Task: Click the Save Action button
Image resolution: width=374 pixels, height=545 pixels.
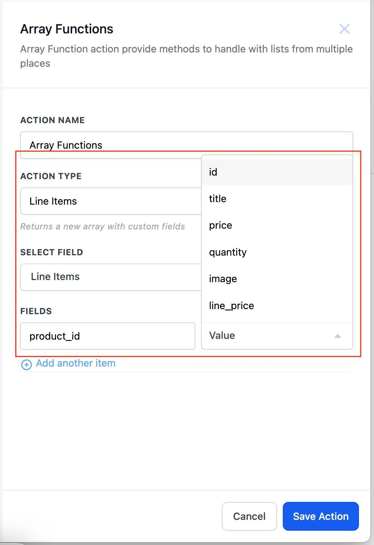Action: (x=321, y=516)
